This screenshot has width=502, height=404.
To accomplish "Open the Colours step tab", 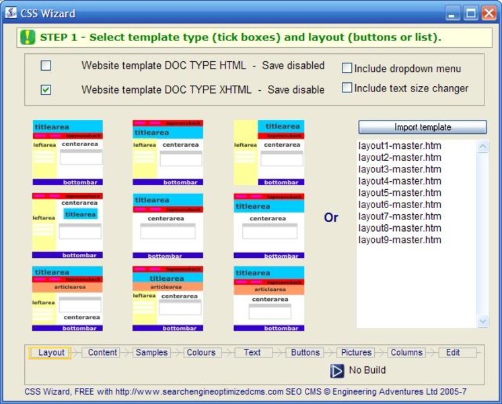I will click(x=201, y=352).
